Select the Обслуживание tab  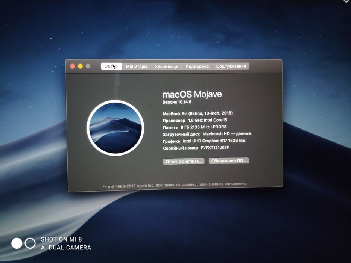click(231, 66)
